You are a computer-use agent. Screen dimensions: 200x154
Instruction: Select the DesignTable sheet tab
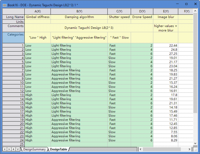coord(59,149)
